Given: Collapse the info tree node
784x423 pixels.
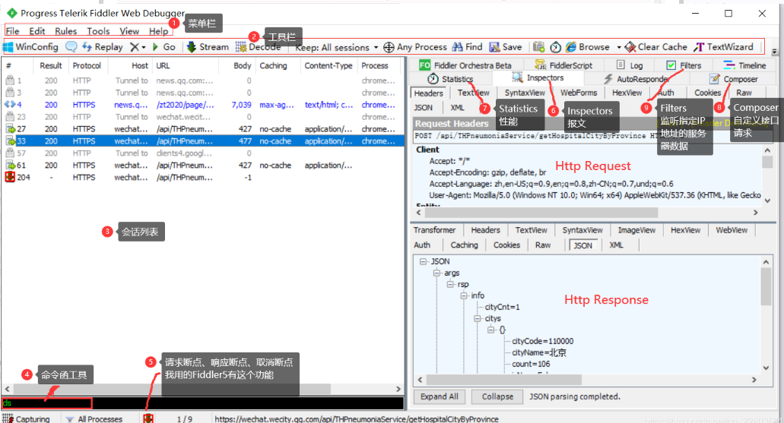Looking at the screenshot, I should [x=464, y=296].
